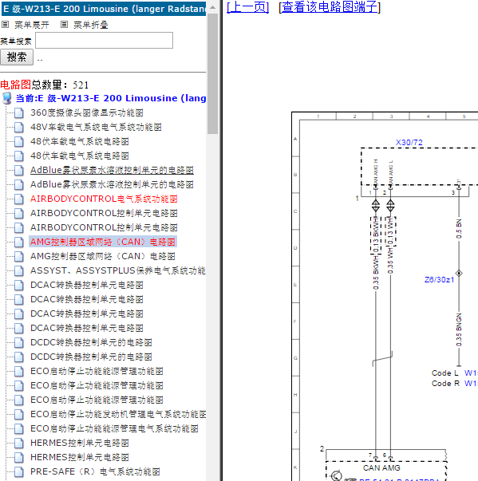Click the computer icon beside 当前:E 级-W213

(6, 98)
